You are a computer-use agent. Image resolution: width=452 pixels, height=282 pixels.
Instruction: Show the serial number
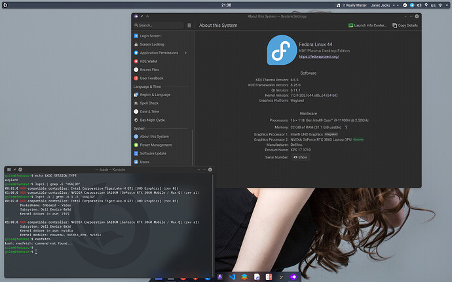(300, 157)
